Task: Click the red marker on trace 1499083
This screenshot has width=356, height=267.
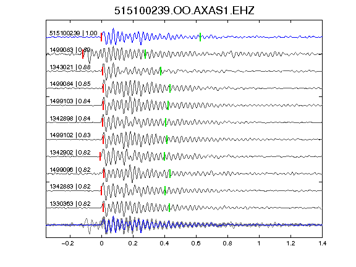Action: click(x=83, y=54)
